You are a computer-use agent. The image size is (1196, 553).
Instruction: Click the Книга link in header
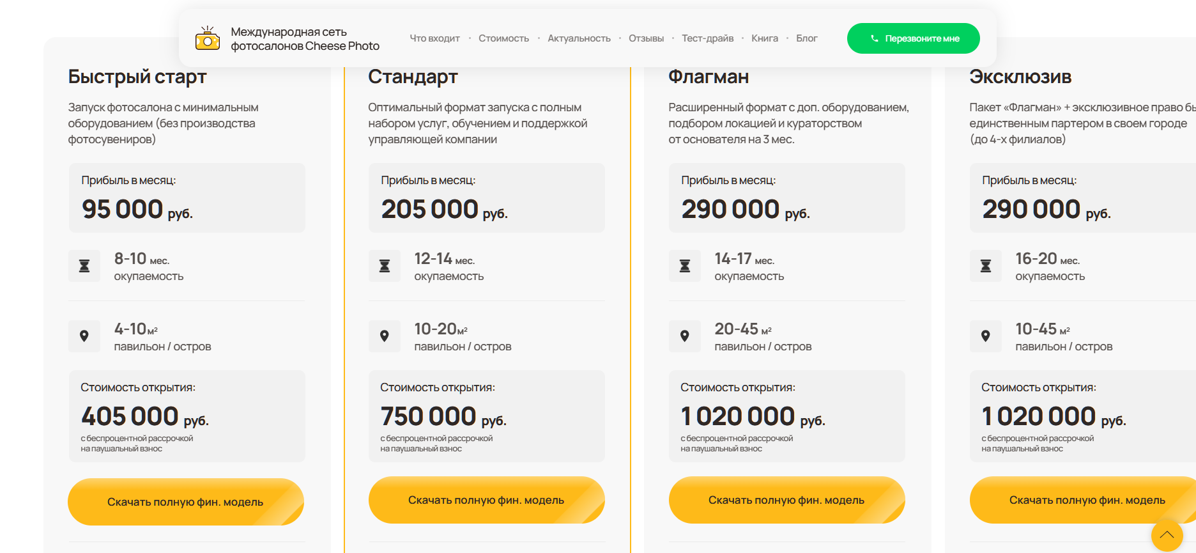[x=764, y=38]
